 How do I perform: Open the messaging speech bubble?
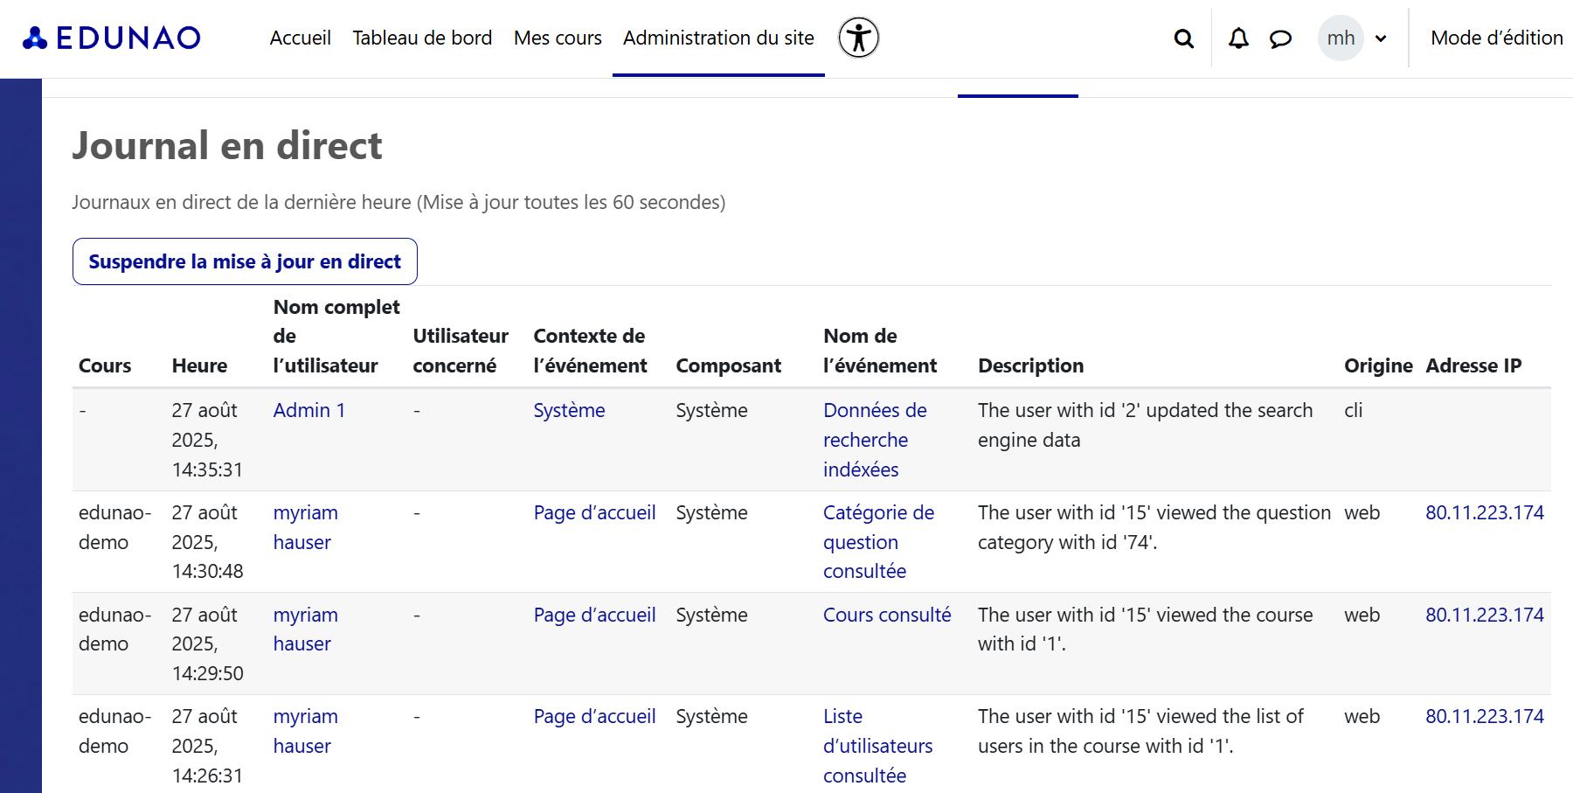pyautogui.click(x=1280, y=38)
